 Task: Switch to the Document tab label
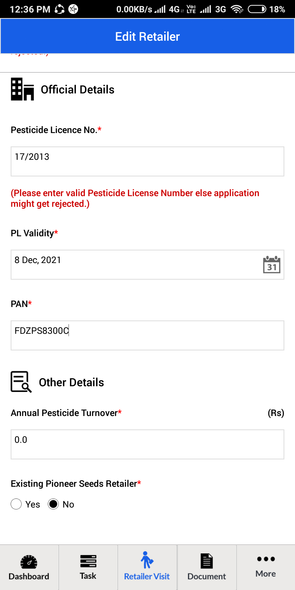click(x=206, y=576)
